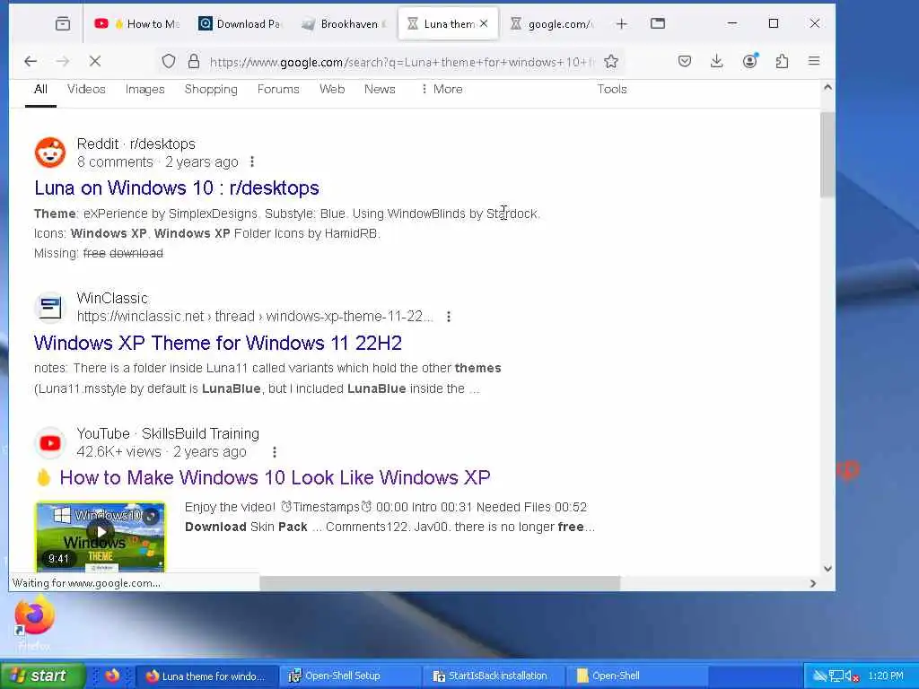919x689 pixels.
Task: Open the tracking protection shield icon
Action: point(169,62)
